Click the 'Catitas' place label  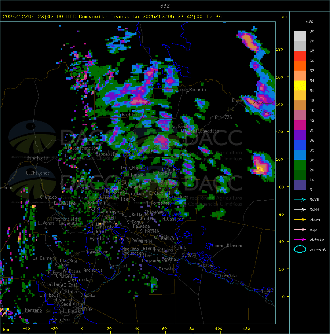[206, 265]
